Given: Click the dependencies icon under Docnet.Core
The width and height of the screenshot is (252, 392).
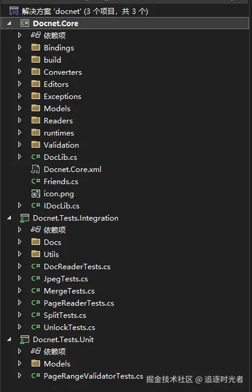Looking at the screenshot, I should click(36, 35).
